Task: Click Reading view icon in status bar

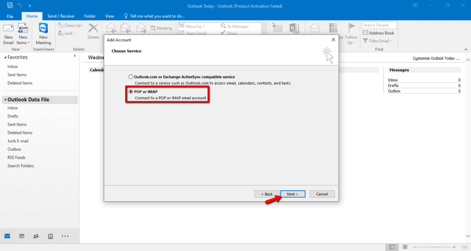Action: coord(405,247)
